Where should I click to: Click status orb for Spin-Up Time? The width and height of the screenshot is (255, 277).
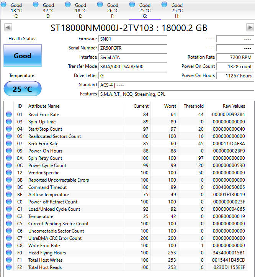9,121
